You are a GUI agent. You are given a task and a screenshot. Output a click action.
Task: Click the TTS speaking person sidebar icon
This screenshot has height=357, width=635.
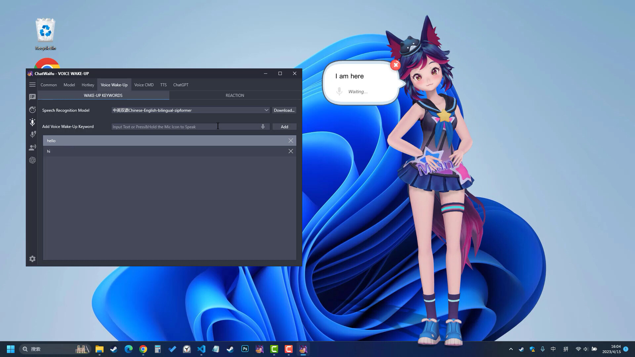coord(32,147)
